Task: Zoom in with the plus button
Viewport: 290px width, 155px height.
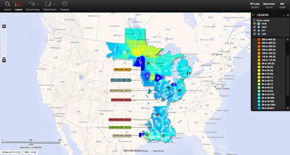Action: click(4, 26)
